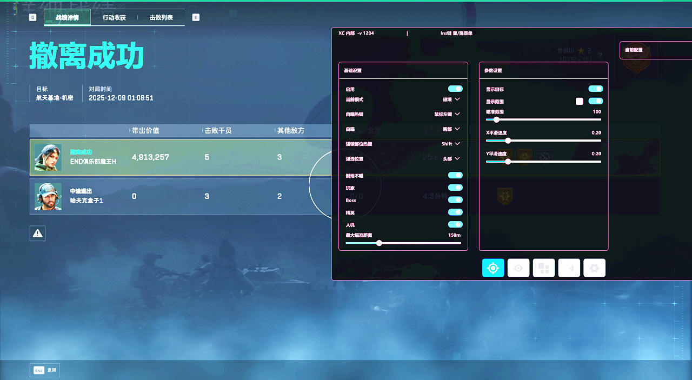The image size is (692, 380).
Task: Switch to the 击败列表 tab
Action: [160, 17]
